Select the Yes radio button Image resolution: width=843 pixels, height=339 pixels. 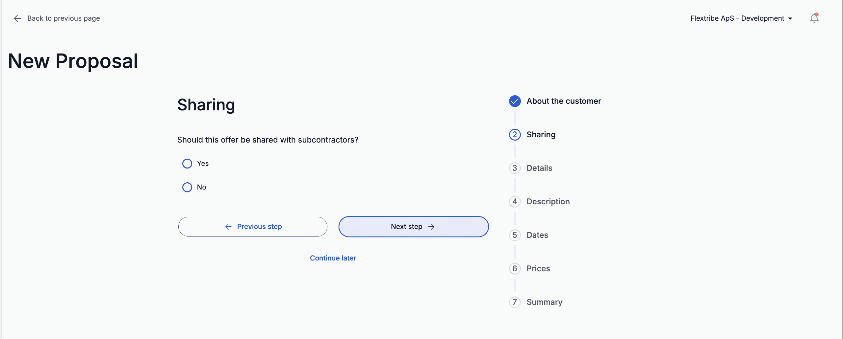tap(187, 164)
